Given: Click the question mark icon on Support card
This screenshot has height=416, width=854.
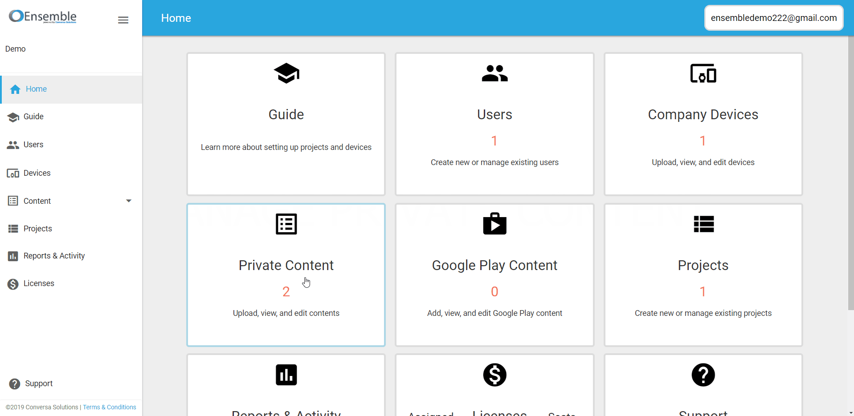Looking at the screenshot, I should (703, 375).
